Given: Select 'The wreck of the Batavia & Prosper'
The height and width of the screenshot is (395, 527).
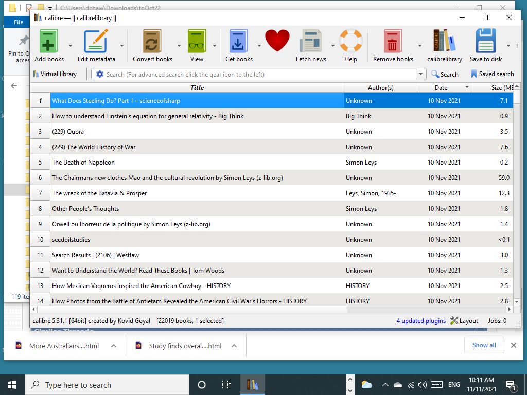Looking at the screenshot, I should [282, 193].
